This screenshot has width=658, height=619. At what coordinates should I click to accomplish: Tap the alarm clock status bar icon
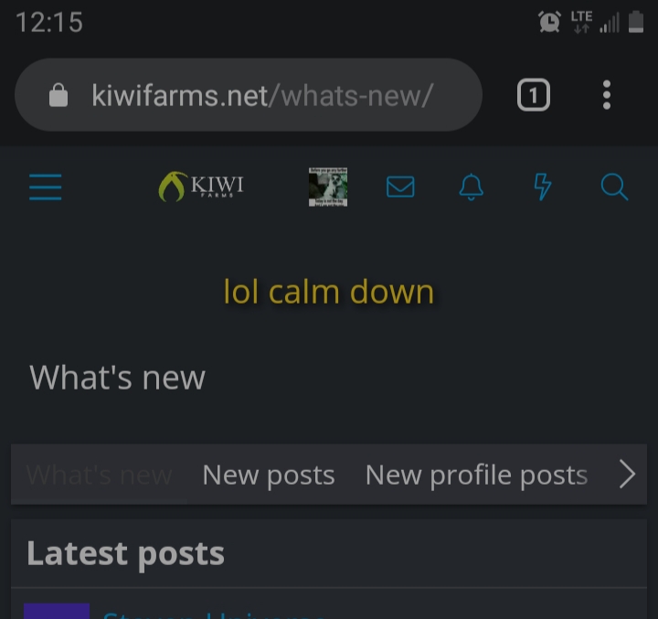coord(549,22)
